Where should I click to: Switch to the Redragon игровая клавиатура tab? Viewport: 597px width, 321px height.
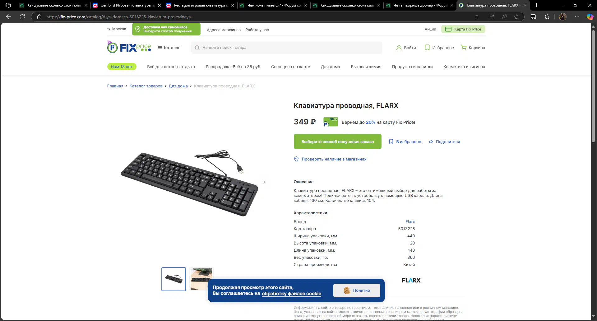point(200,5)
